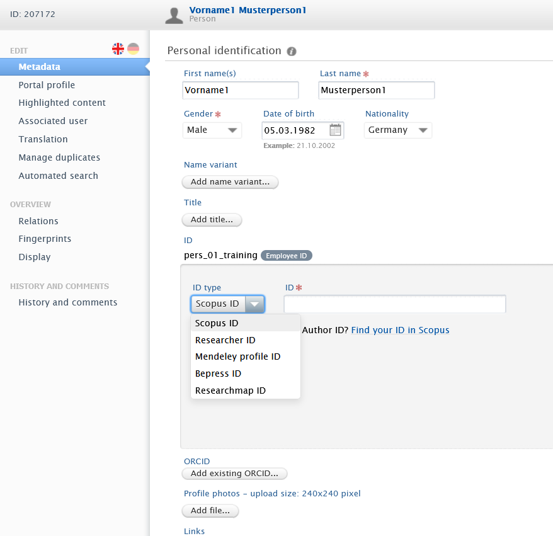Open the date of birth calendar picker

(x=335, y=130)
